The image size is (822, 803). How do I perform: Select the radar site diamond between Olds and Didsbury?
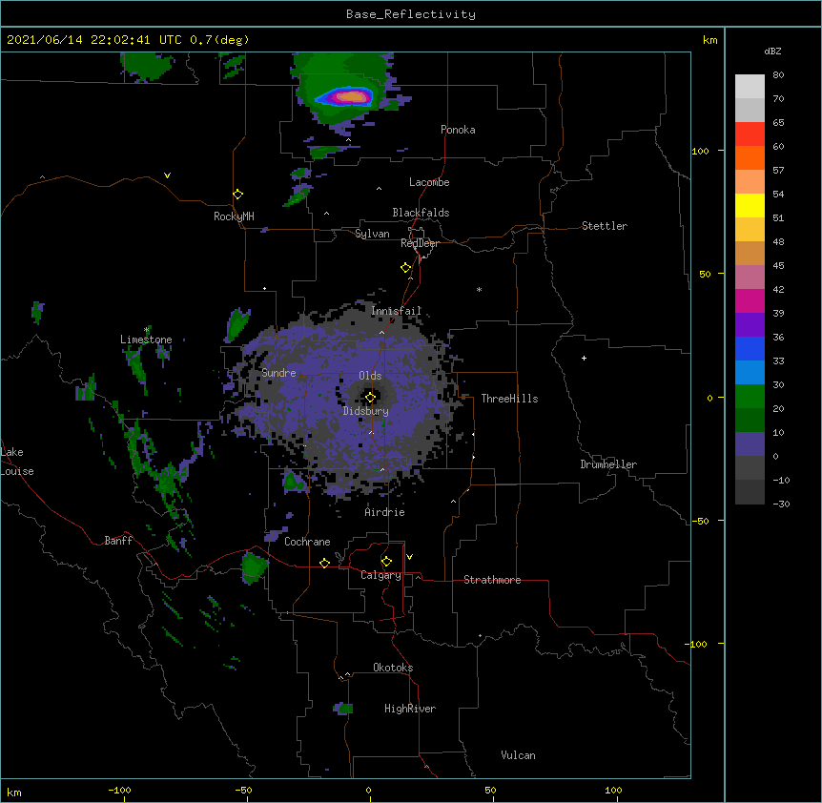point(371,398)
